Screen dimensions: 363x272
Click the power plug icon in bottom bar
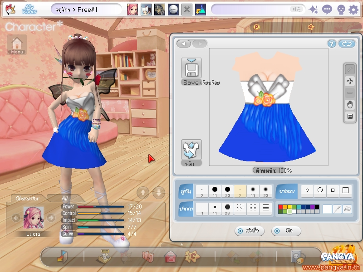[298, 257]
